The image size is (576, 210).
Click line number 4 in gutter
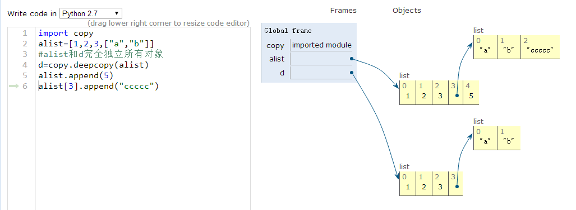[25, 65]
